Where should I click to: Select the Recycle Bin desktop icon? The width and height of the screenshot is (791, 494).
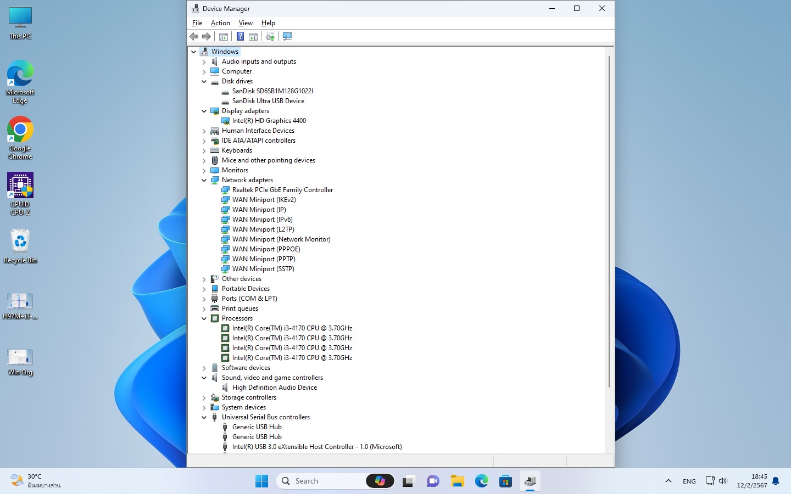(x=20, y=246)
